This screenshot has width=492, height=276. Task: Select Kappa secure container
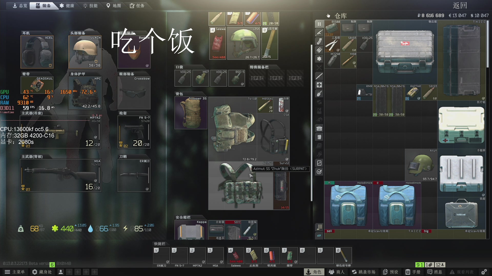point(191,230)
